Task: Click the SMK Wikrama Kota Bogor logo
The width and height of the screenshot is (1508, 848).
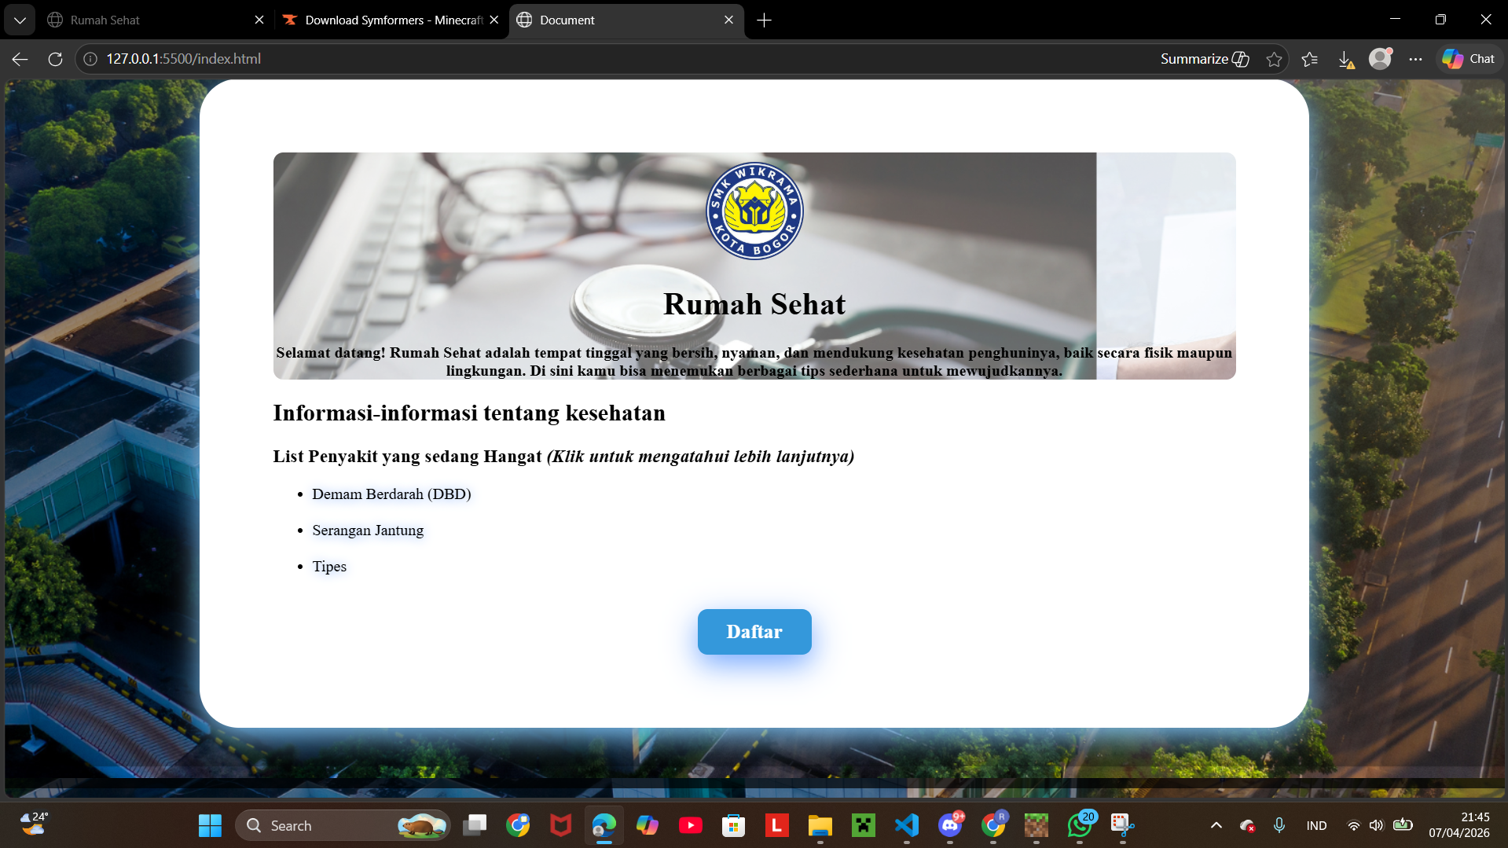Action: tap(754, 211)
